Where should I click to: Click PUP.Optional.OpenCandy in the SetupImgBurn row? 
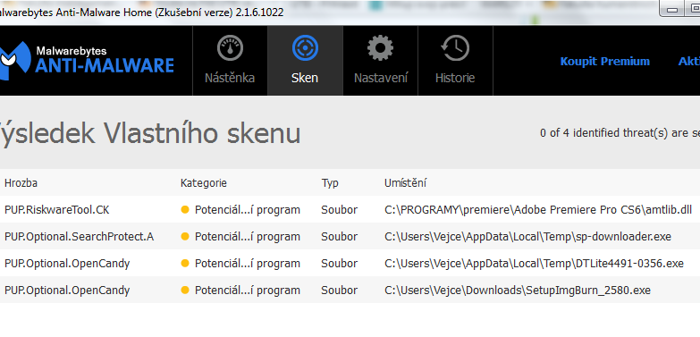(67, 291)
